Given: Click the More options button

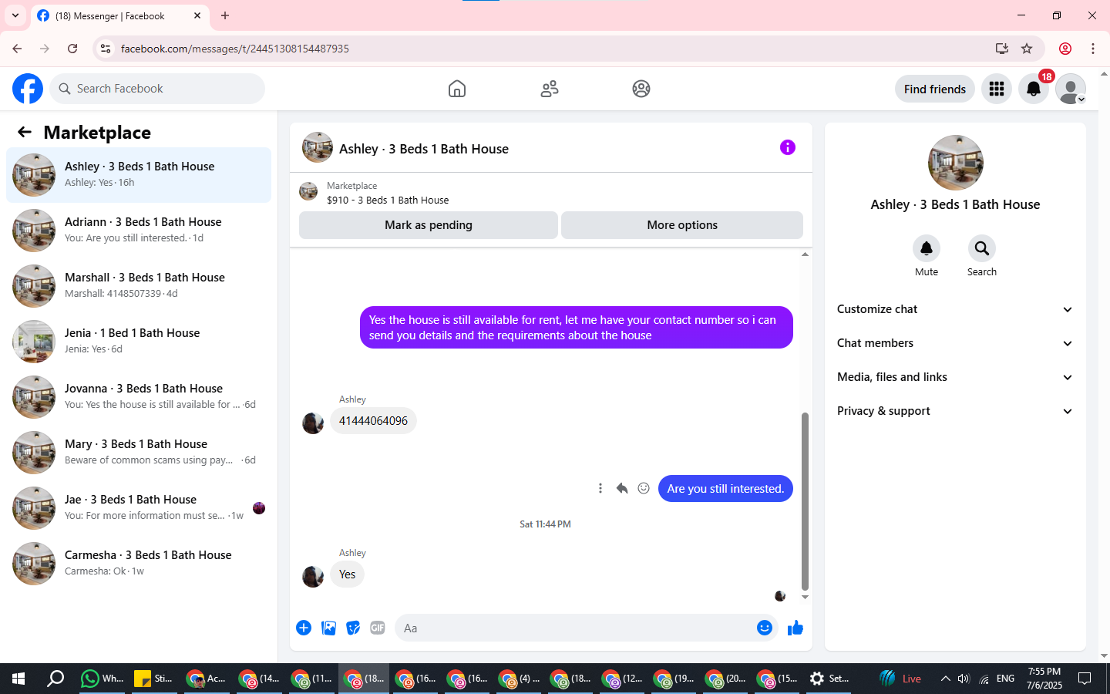Looking at the screenshot, I should coord(682,225).
